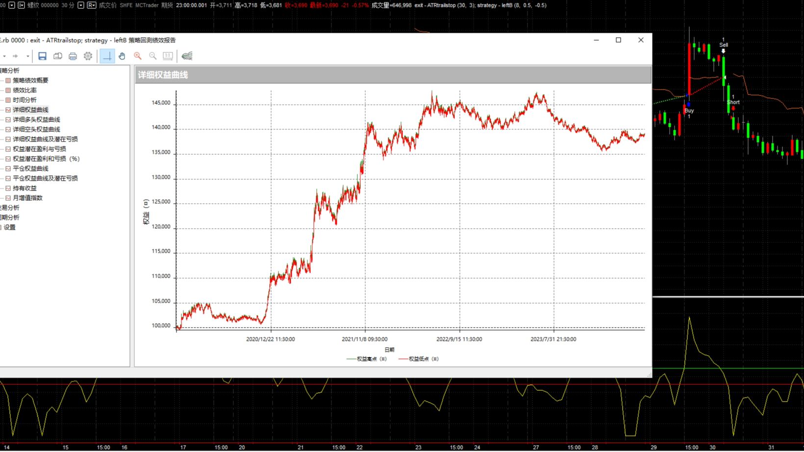
Task: Click date label 2023/7/31 21:30:00
Action: point(553,339)
